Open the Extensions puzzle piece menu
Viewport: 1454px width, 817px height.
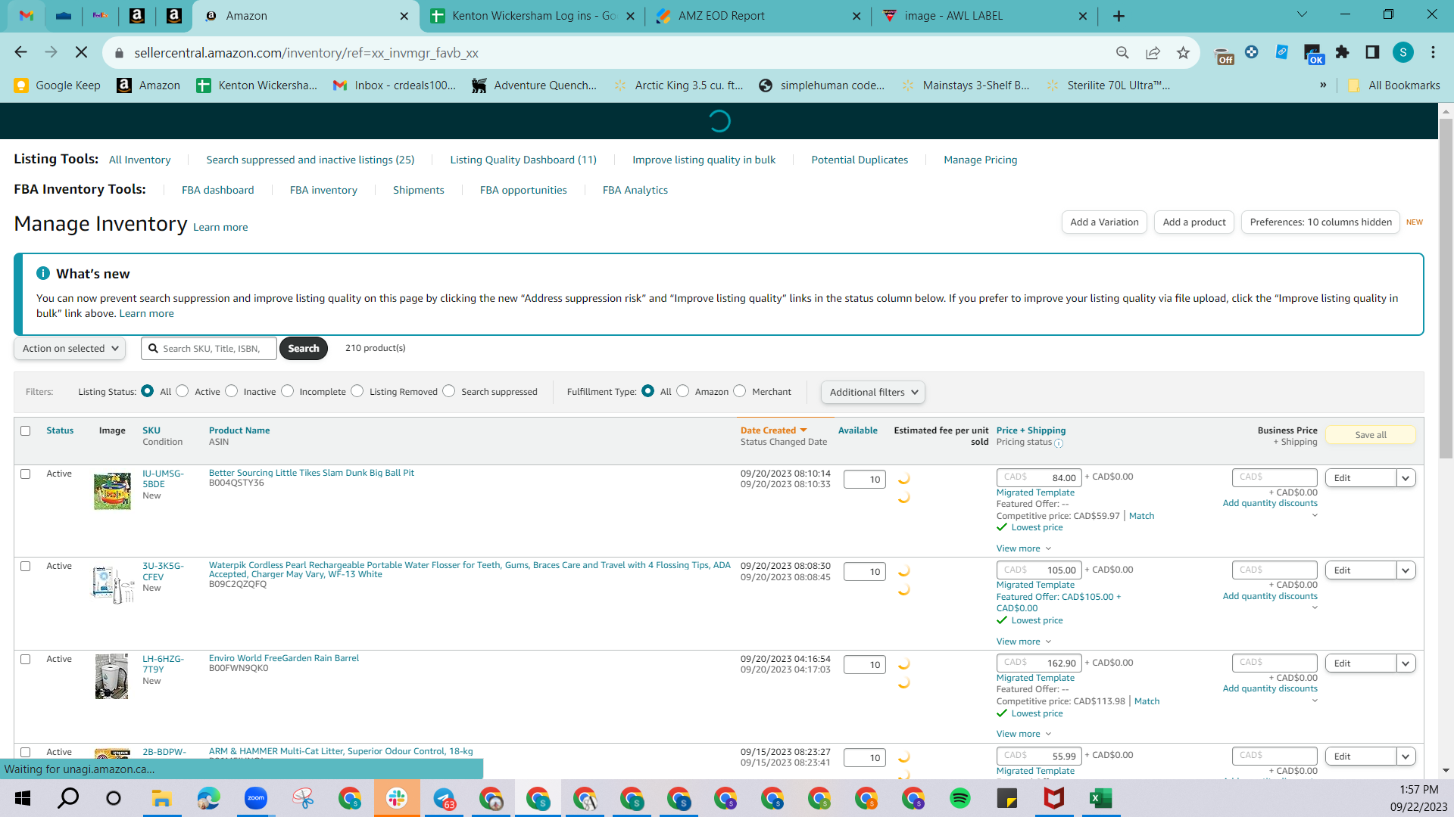1342,52
